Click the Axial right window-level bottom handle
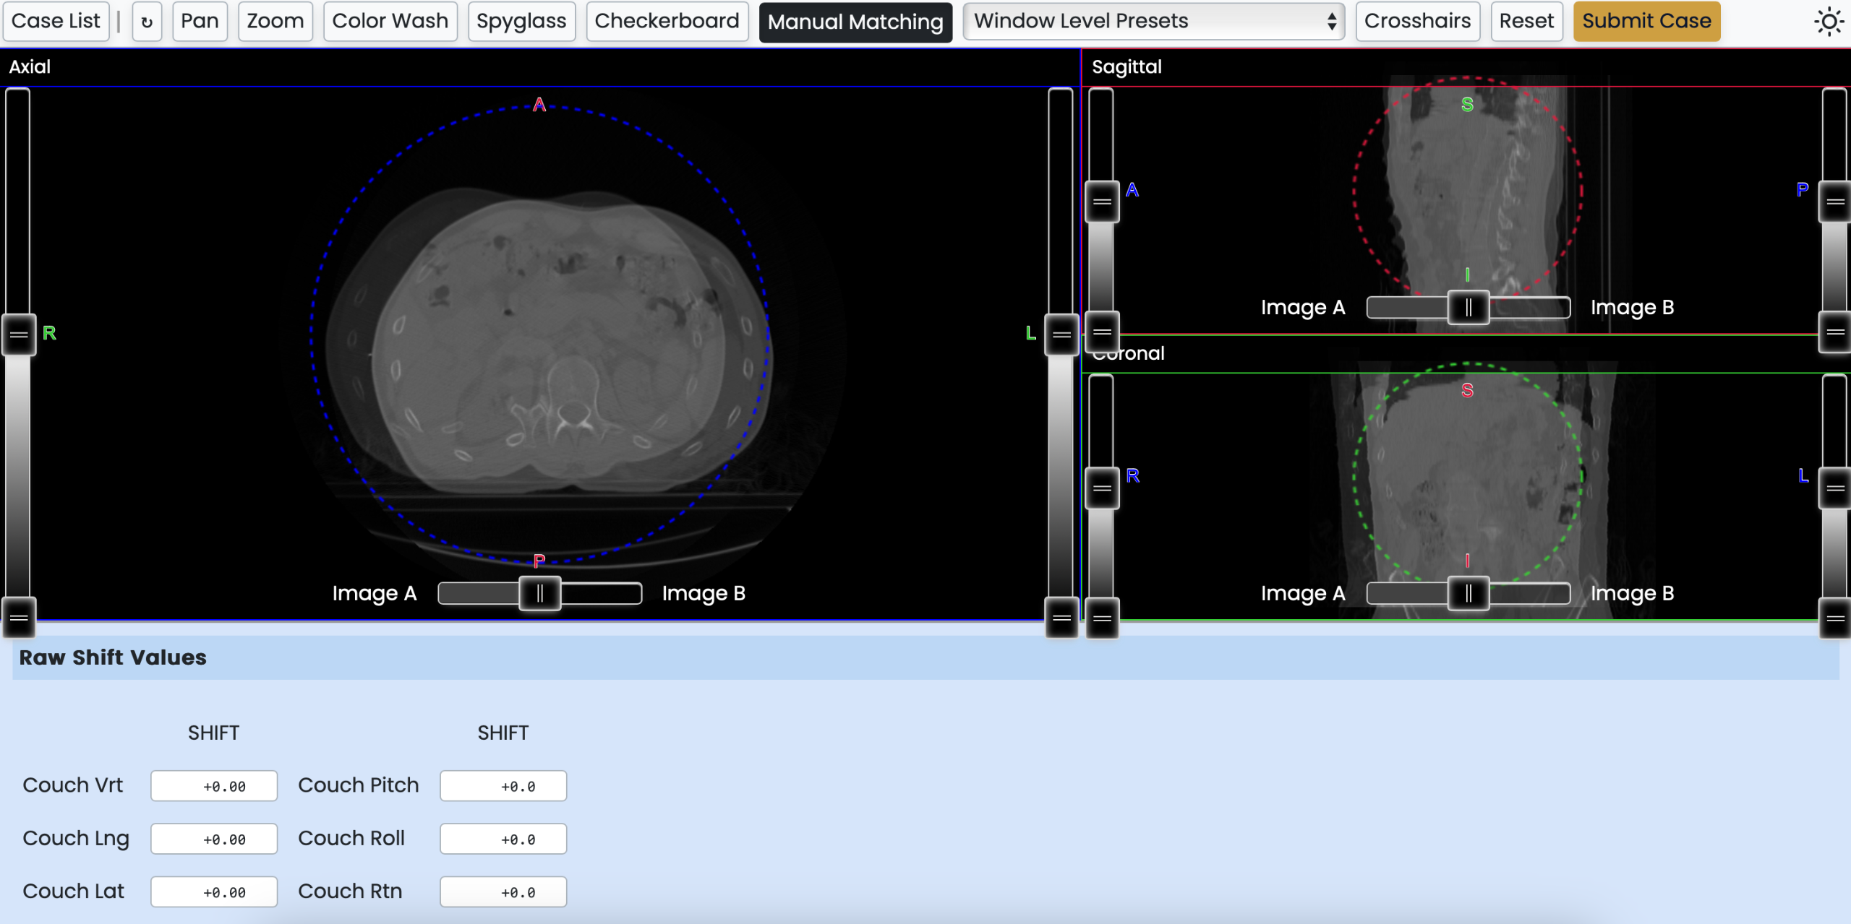 [x=1062, y=618]
